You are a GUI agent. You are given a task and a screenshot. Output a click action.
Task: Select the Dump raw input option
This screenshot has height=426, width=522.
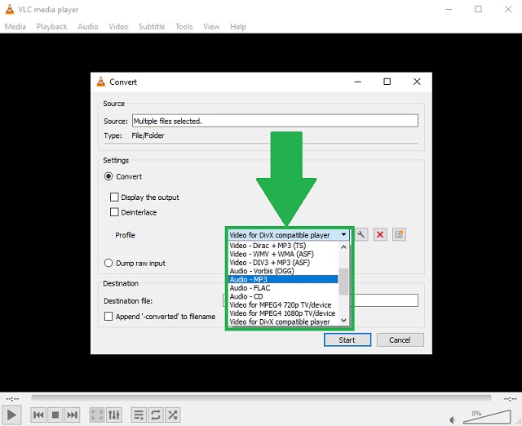(x=108, y=263)
